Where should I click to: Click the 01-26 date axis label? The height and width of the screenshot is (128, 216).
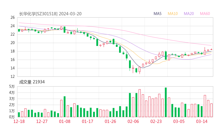point(110,121)
